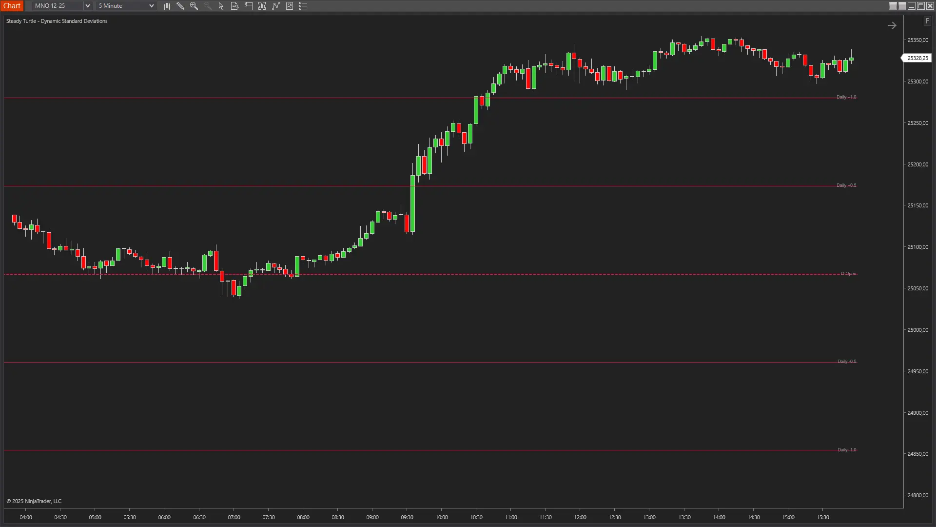Toggle auto-scroll with the right arrow
Screen dimensions: 936x527
(892, 25)
